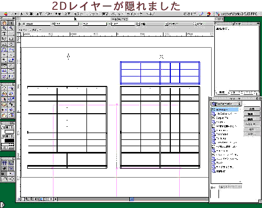
Task: Open the first menu beside Apple logo
Action: tap(17, 14)
